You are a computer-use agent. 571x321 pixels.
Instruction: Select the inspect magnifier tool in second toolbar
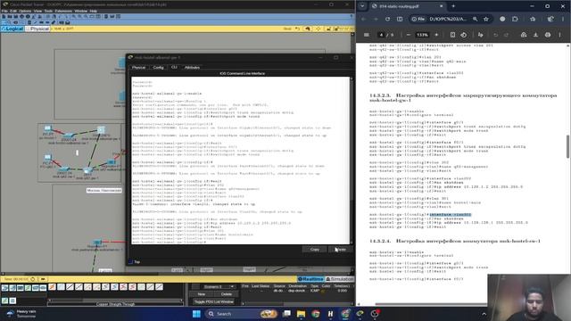pyautogui.click(x=10, y=22)
